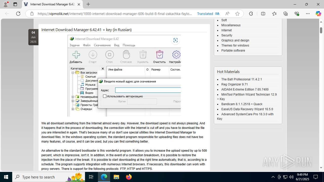Open Reg Organizer 9.71 link
Screen dimensions: 324x182
[x=234, y=84]
